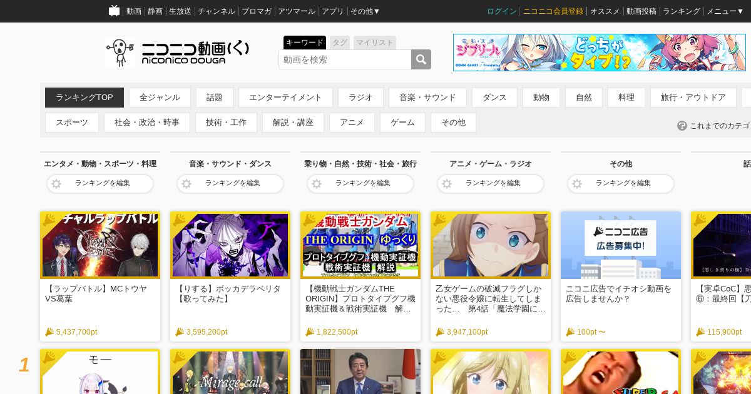The width and height of the screenshot is (751, 394).
Task: Click the 動画投稿 link
Action: pos(641,11)
